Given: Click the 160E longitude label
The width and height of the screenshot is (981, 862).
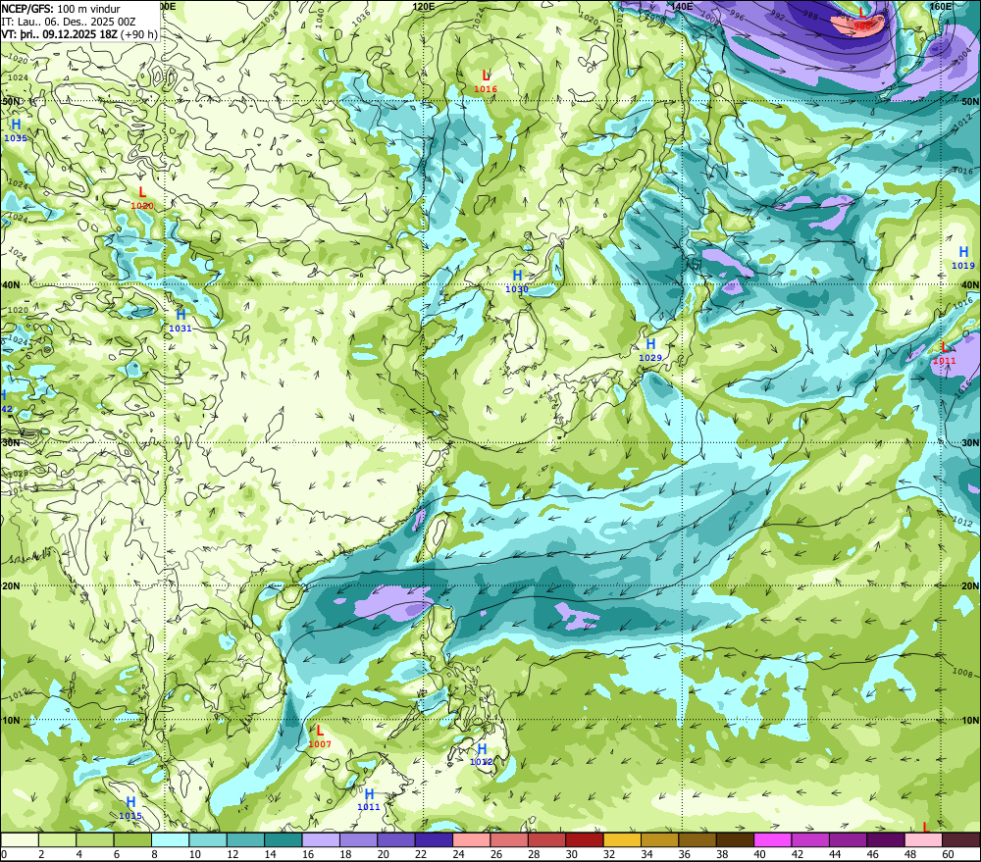Looking at the screenshot, I should pyautogui.click(x=940, y=6).
